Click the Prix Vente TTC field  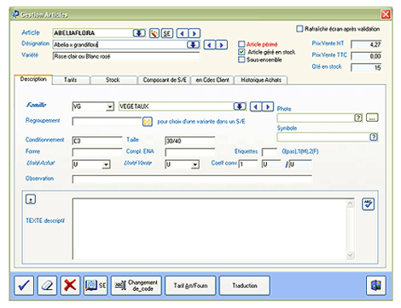[x=366, y=56]
